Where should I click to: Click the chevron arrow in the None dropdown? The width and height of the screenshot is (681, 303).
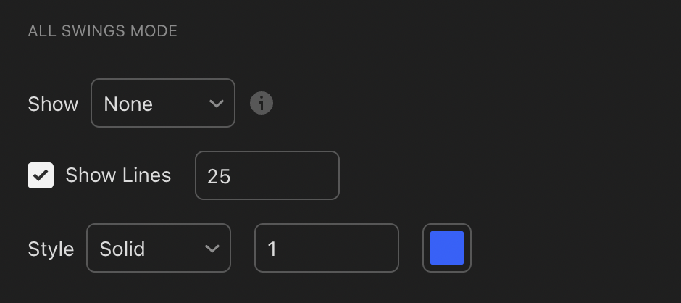coord(217,104)
